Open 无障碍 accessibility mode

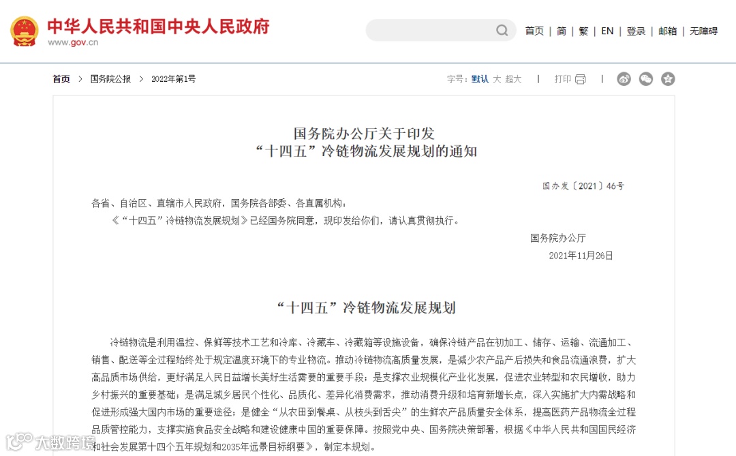[x=703, y=31]
